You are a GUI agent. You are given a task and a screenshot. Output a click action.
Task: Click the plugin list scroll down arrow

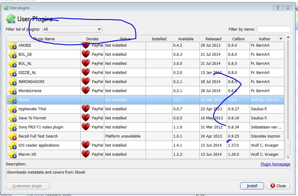[x=288, y=157]
